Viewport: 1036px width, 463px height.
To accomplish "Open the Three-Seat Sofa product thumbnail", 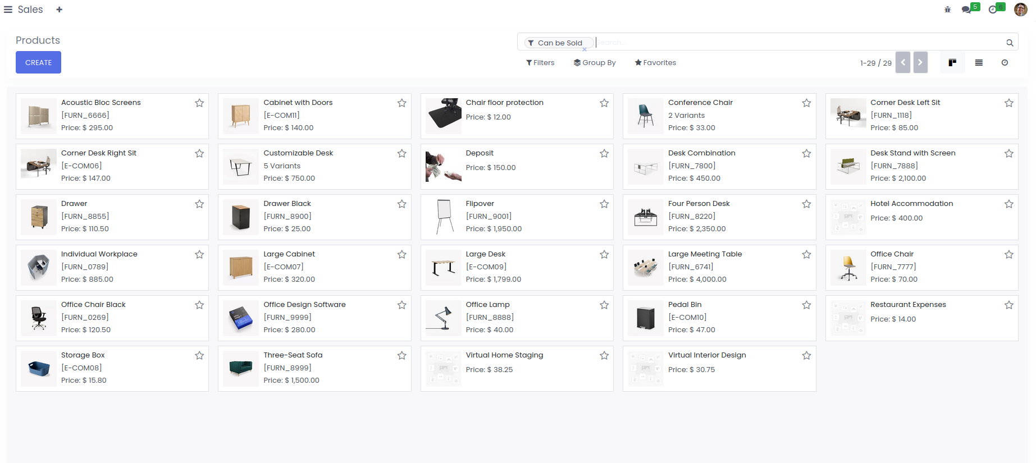I will (241, 369).
